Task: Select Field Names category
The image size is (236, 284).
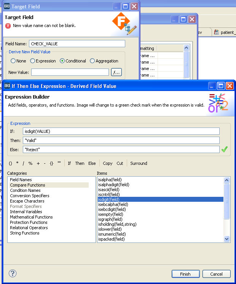Action: coord(21,180)
